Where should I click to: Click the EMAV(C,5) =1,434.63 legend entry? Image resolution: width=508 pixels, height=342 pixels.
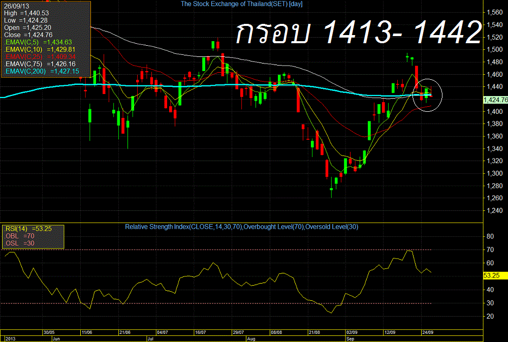pyautogui.click(x=38, y=42)
